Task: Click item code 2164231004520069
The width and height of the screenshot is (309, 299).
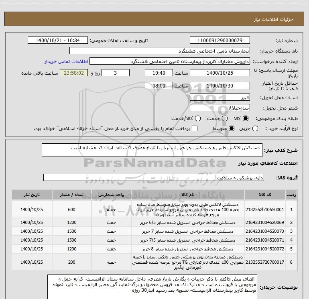Action: point(265,222)
